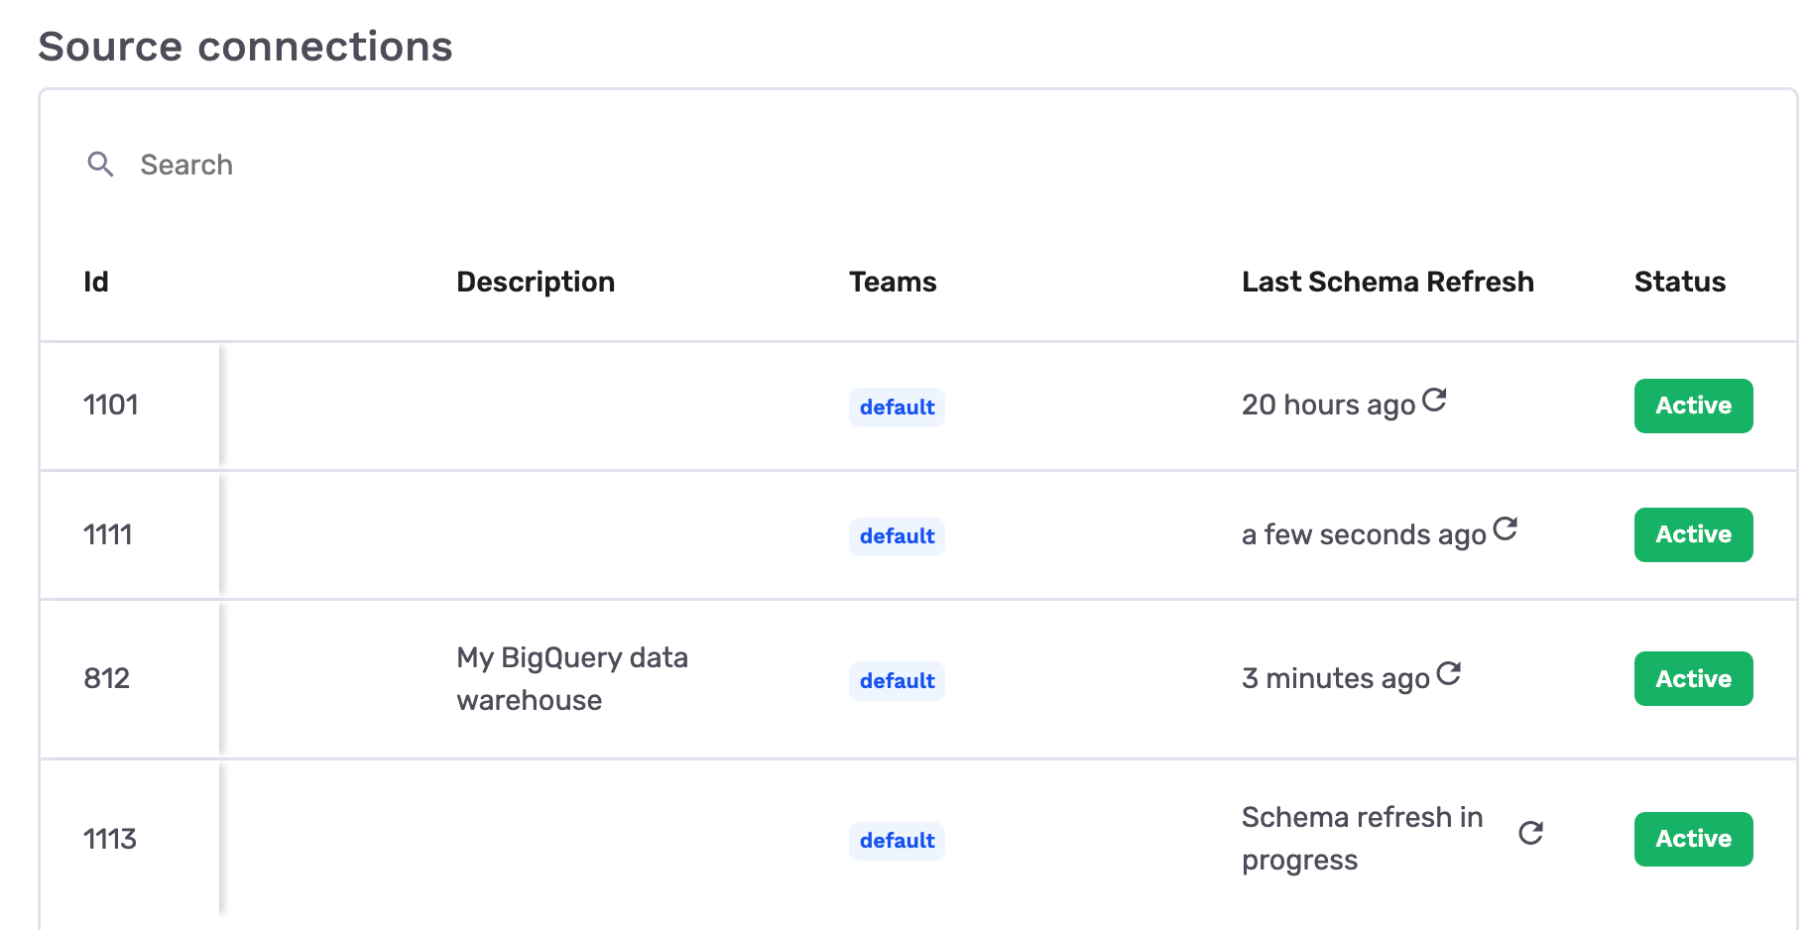Screen dimensions: 1809x930
Task: Open default team tag for 1113
Action: (x=897, y=841)
